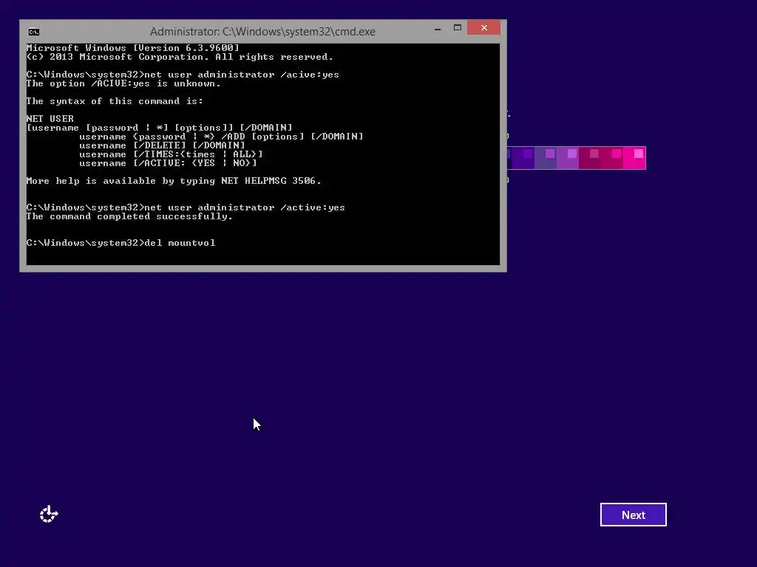Click 'More help is available by typing NET HELPMSG 3506.'
The height and width of the screenshot is (567, 757).
174,181
